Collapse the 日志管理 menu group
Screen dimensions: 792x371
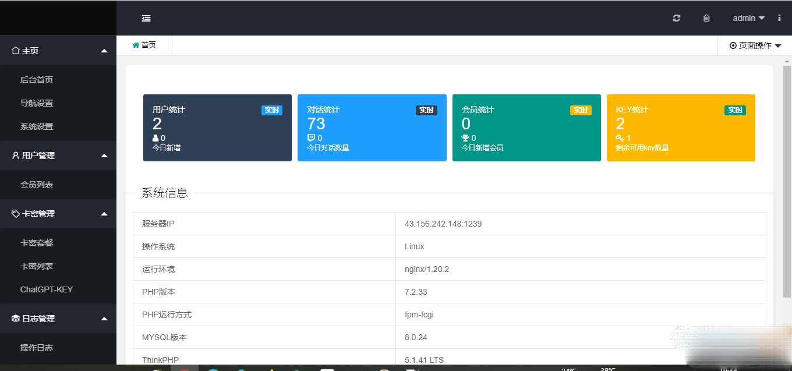[x=58, y=319]
